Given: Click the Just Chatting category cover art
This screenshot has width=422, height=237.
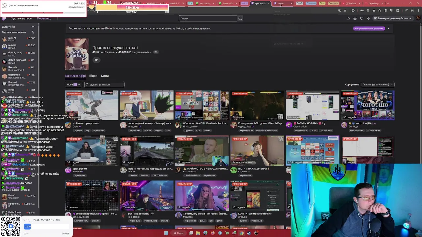Looking at the screenshot, I should coord(76,54).
